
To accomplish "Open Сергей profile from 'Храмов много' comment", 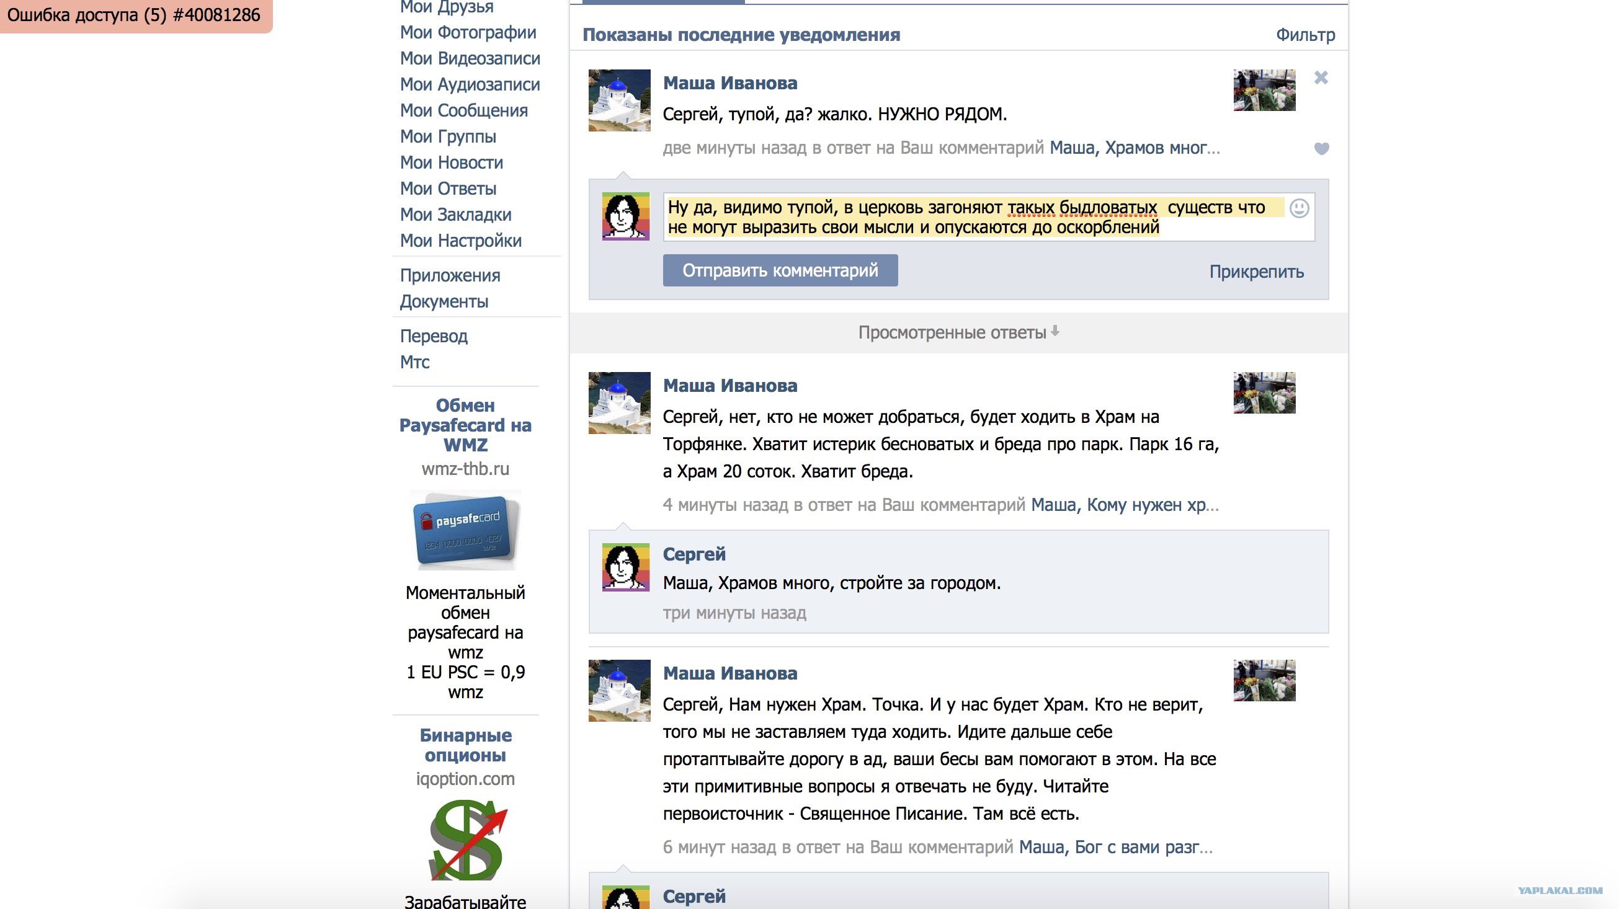I will click(695, 554).
